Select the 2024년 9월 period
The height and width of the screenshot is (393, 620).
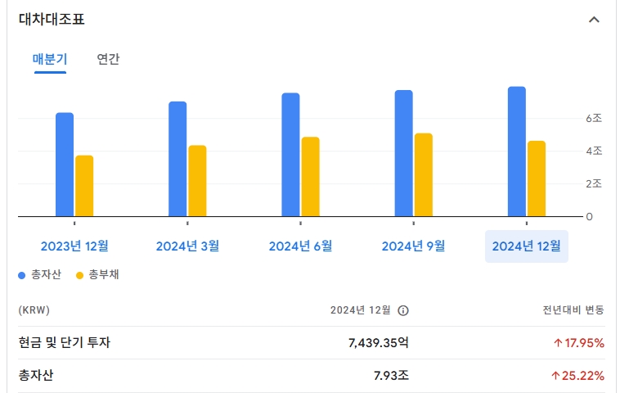coord(413,246)
